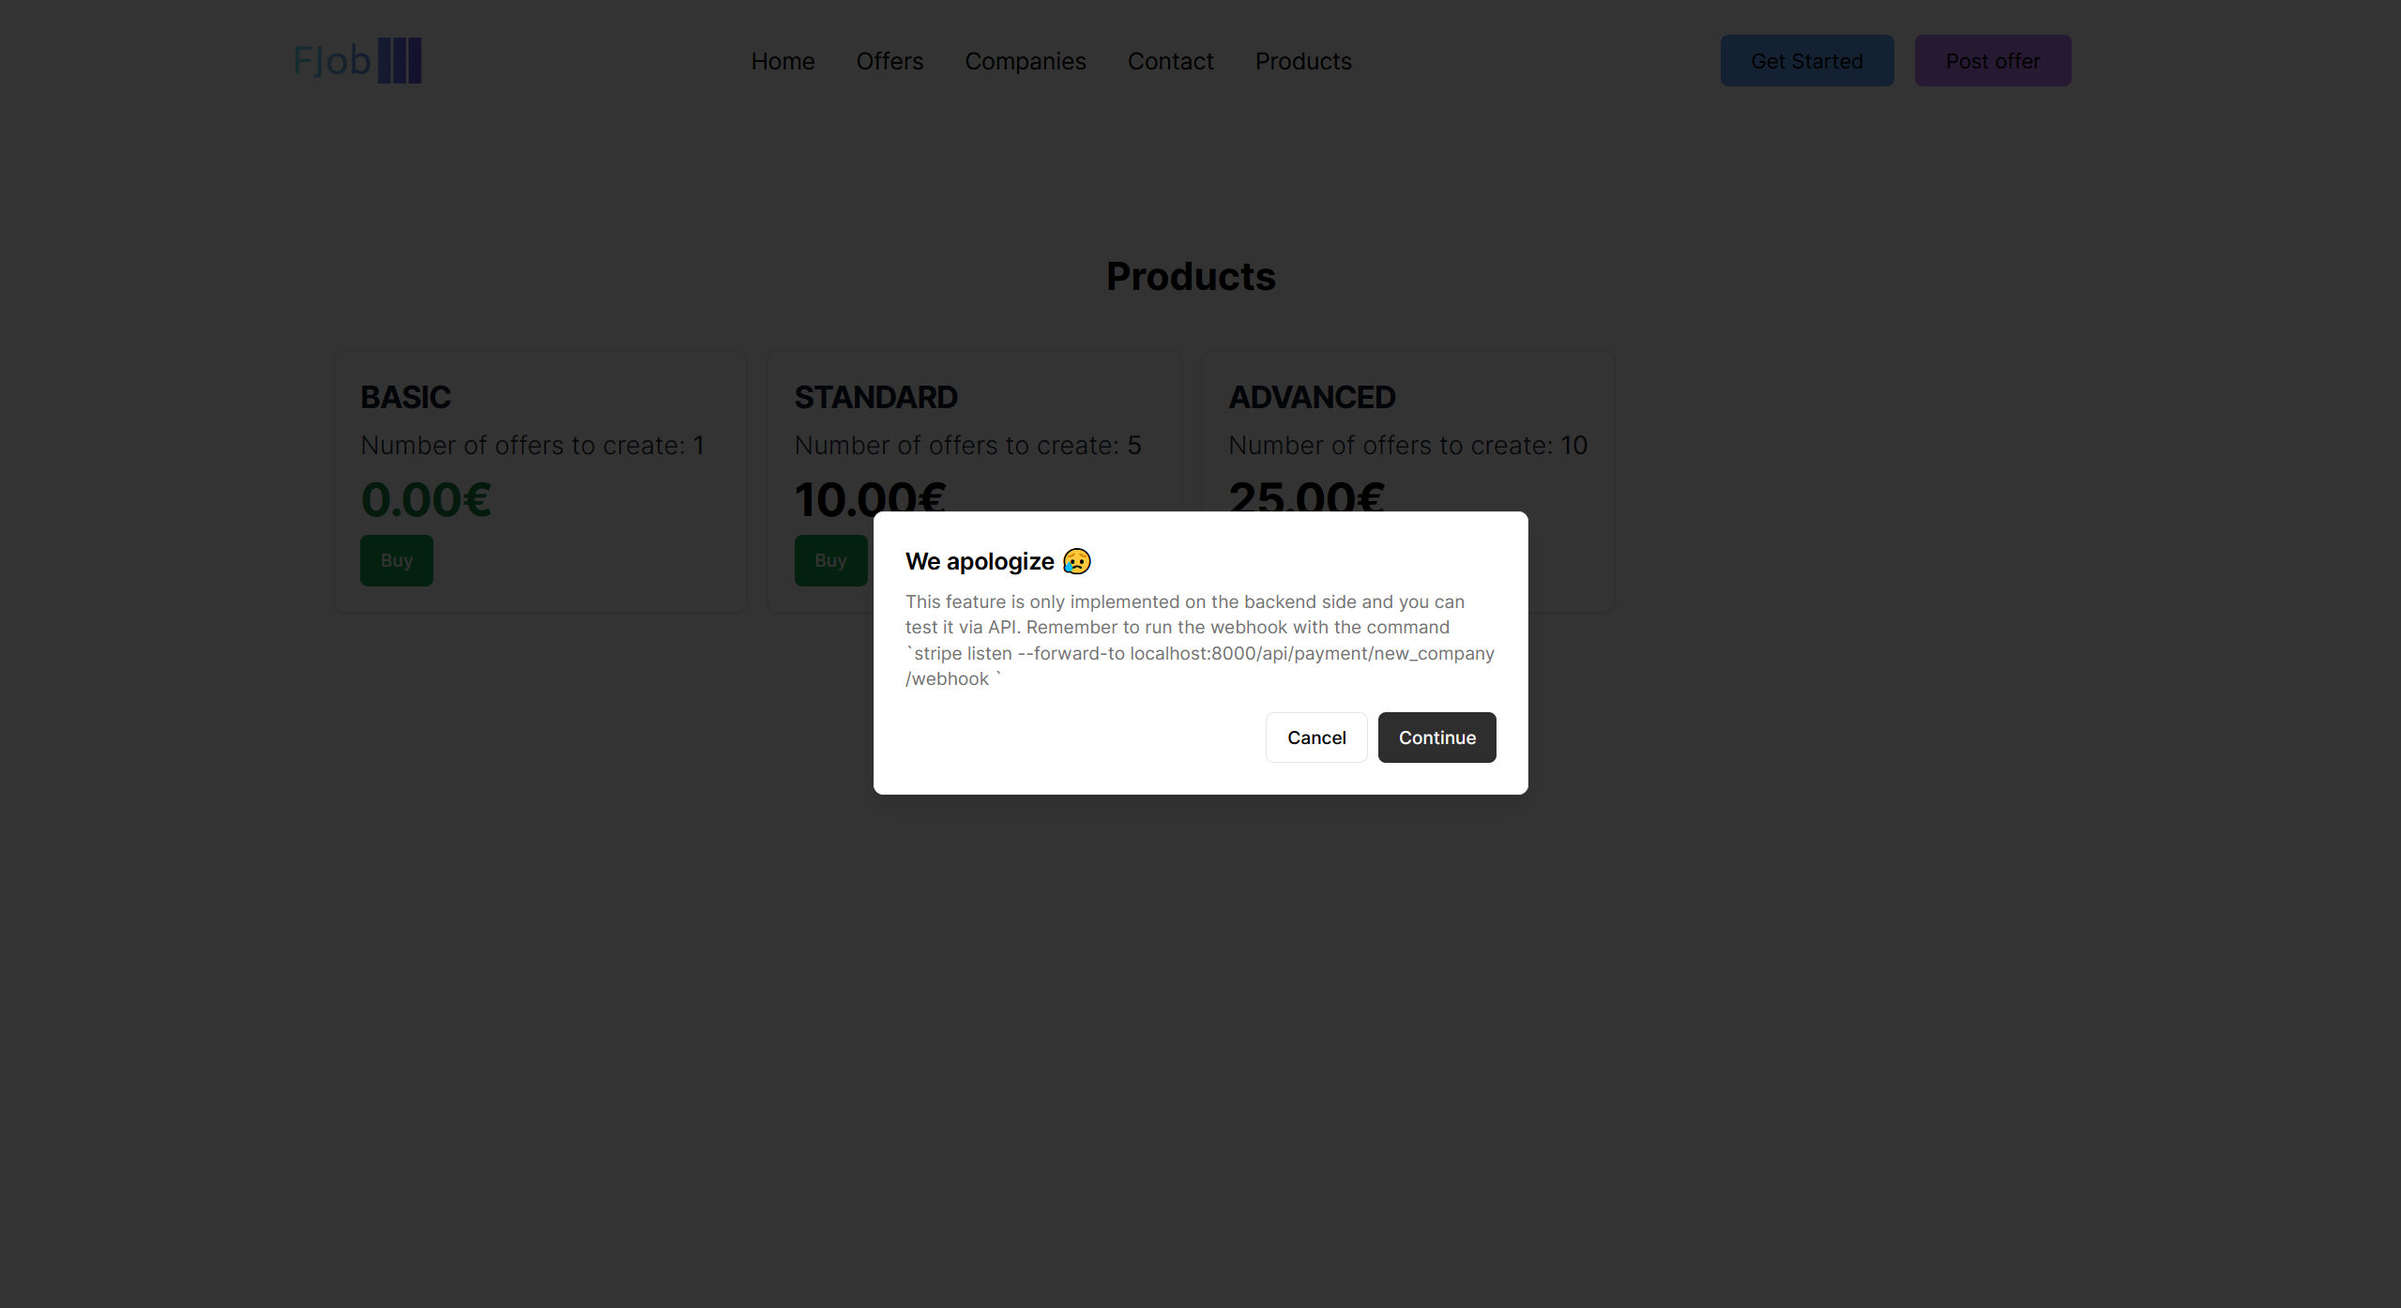2401x1308 pixels.
Task: Buy the BASIC product plan
Action: click(396, 560)
